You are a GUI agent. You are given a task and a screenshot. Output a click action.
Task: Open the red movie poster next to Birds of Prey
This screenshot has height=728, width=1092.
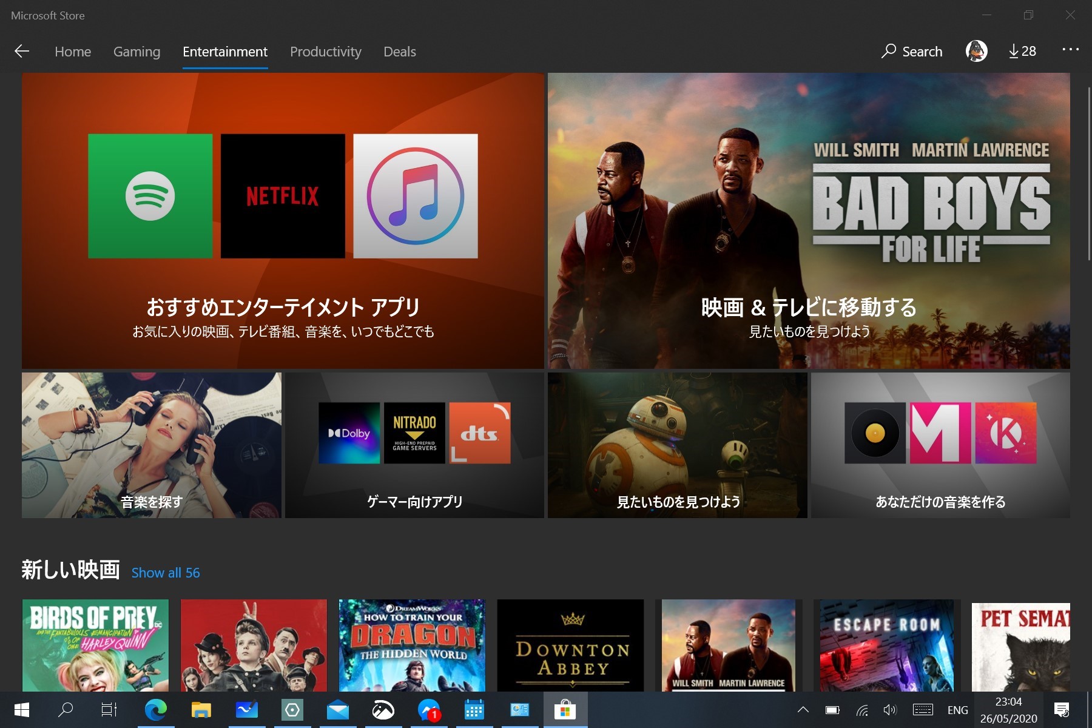254,645
